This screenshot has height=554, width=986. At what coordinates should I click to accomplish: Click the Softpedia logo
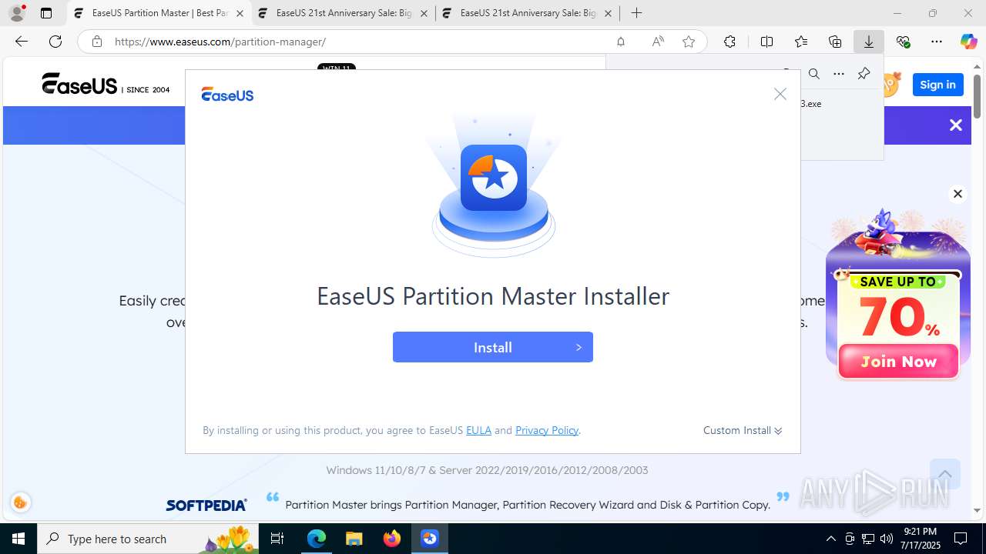click(x=206, y=506)
